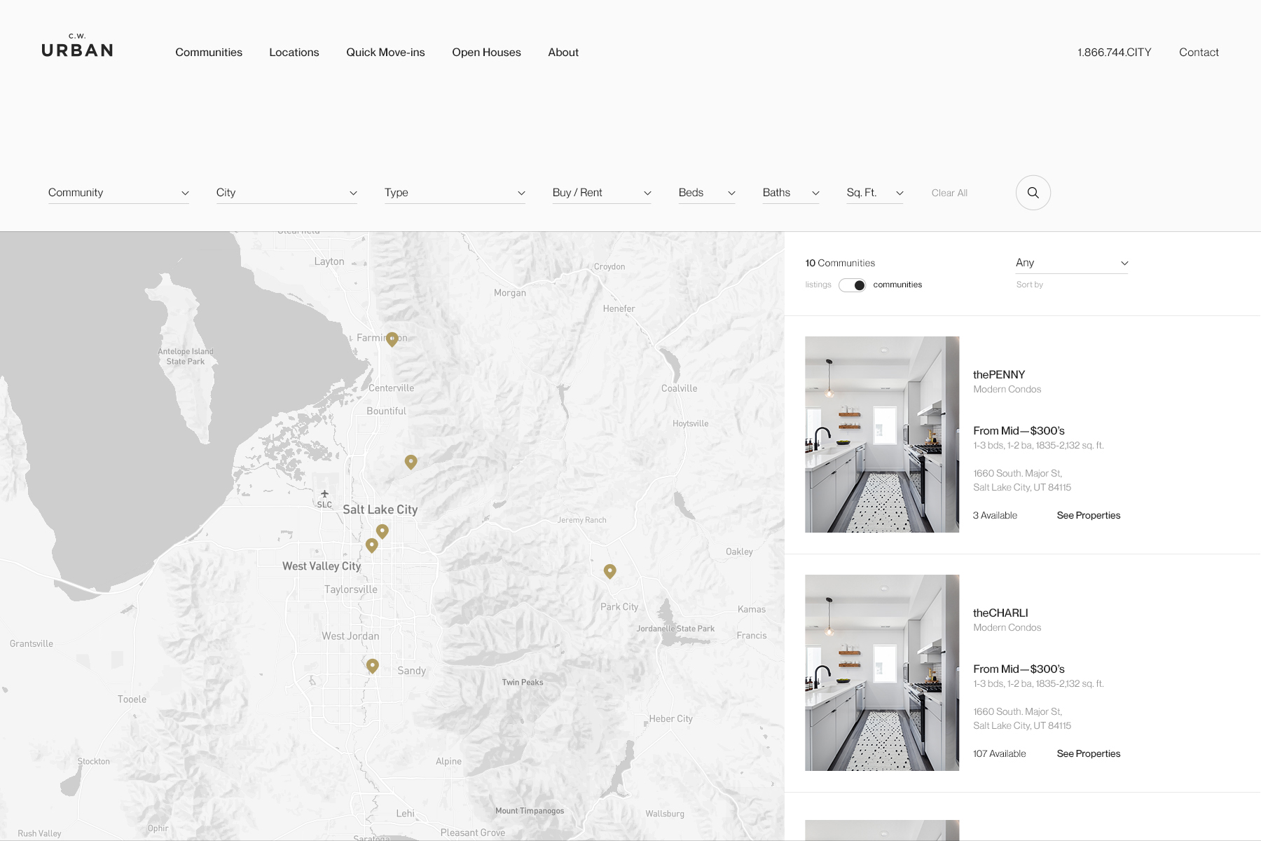Click the C.W. Urban logo

(77, 46)
